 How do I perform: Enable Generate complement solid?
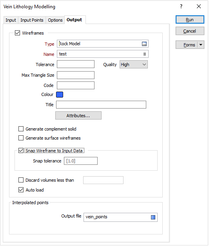tap(21, 129)
